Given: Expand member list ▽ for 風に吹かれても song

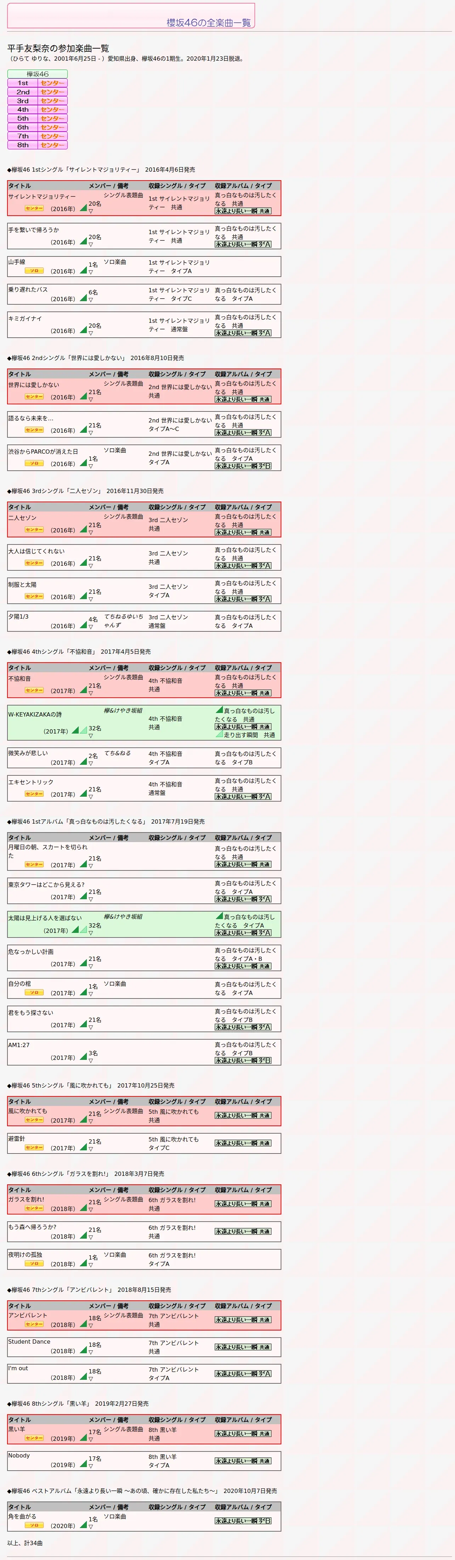Looking at the screenshot, I should [x=91, y=1122].
